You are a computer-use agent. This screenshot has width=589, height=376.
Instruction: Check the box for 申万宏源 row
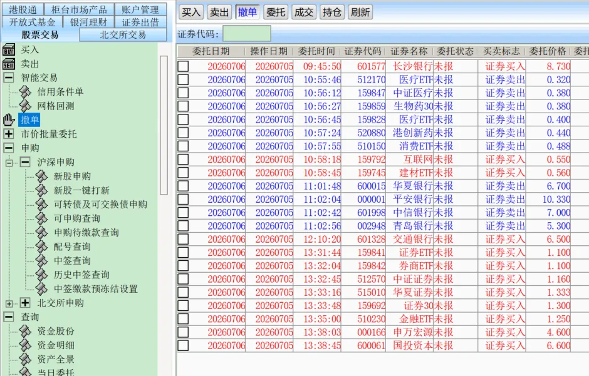click(184, 332)
